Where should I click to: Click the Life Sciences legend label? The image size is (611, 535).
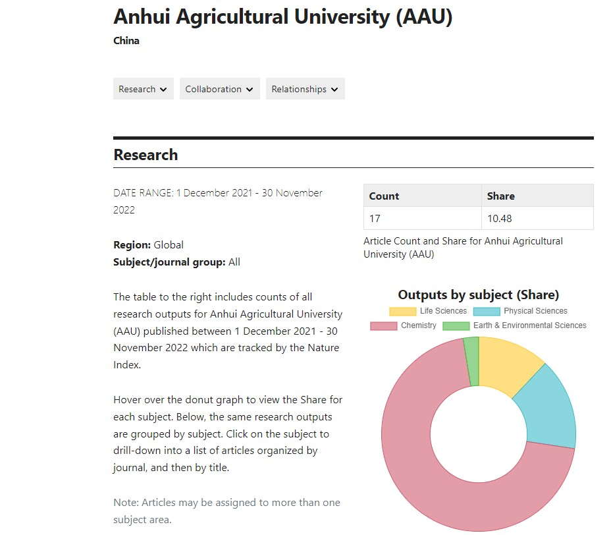click(443, 311)
